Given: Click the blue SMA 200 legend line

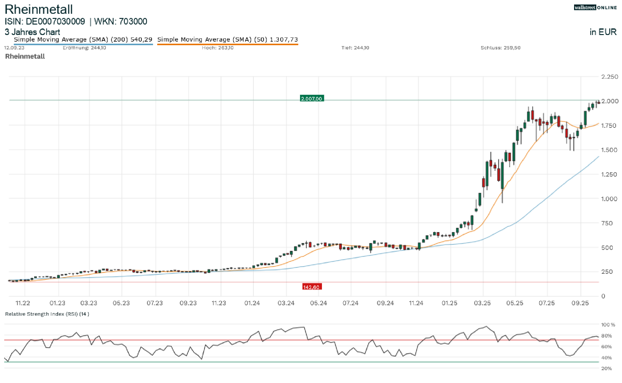Looking at the screenshot, I should pyautogui.click(x=83, y=44).
